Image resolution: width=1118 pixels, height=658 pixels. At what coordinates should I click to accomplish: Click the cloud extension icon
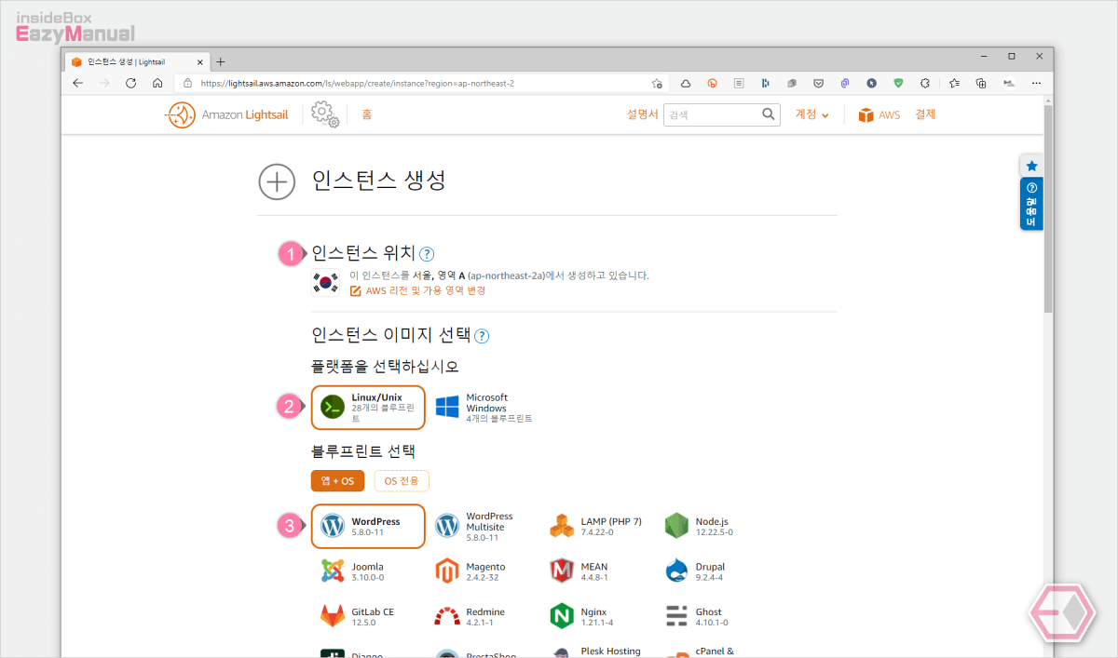(x=685, y=83)
